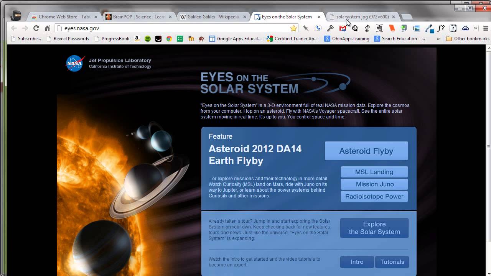Close the Eyes on the Solar System tab
The image size is (491, 276).
point(319,17)
